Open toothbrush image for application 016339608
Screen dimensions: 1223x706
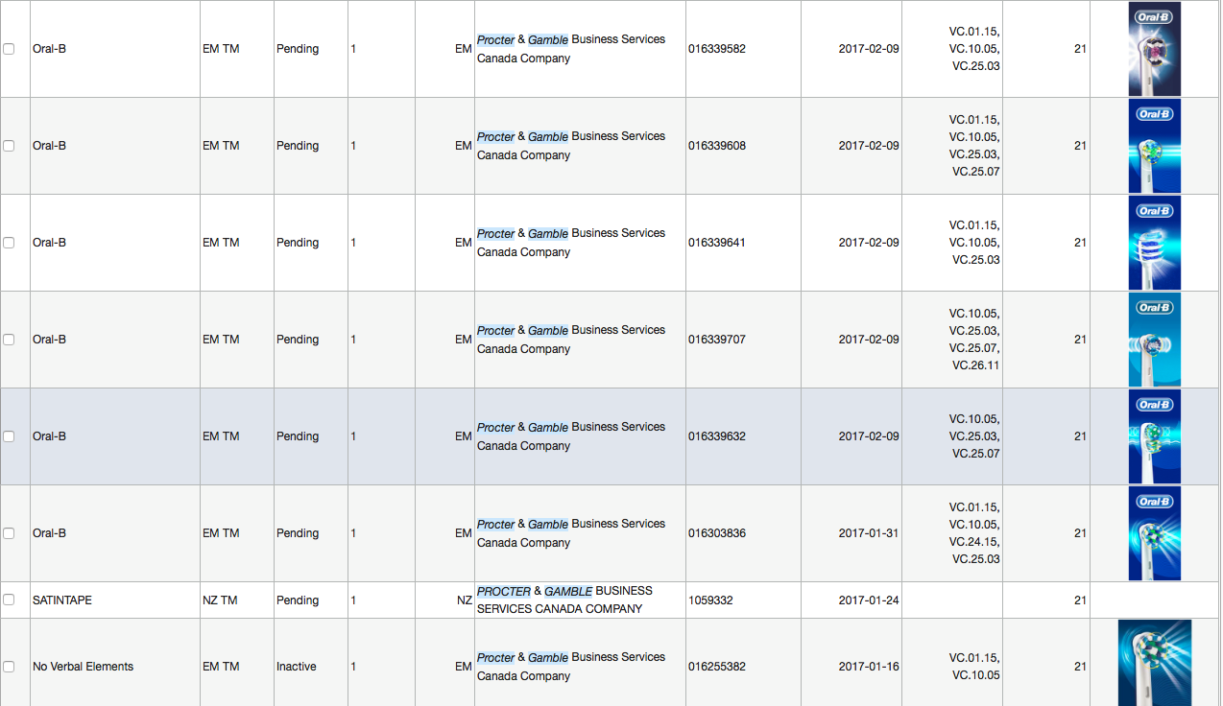pyautogui.click(x=1155, y=146)
